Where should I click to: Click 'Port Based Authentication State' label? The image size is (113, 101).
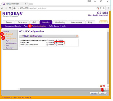pos(33,40)
